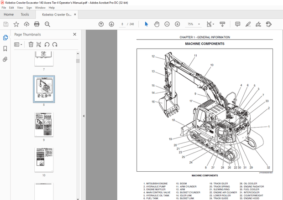This screenshot has height=200, width=283.
Task: Click the cloud upload icon
Action: click(x=26, y=24)
